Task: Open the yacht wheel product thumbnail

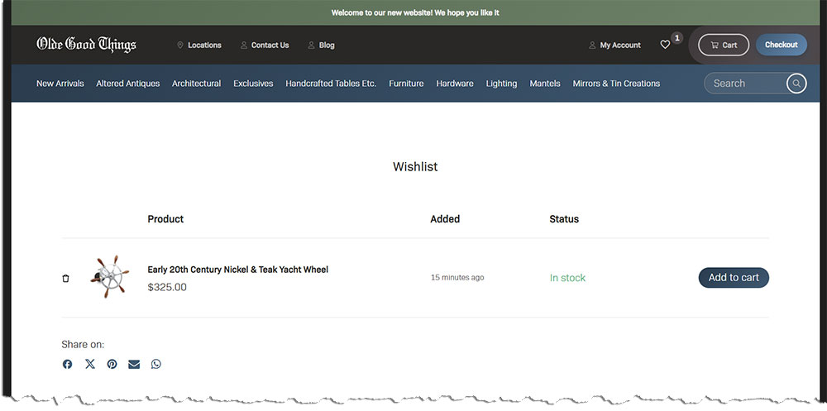Action: click(110, 277)
